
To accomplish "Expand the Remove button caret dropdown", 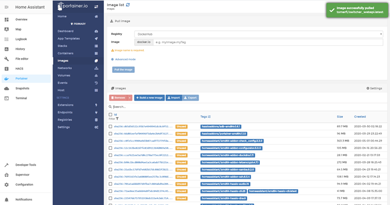I will click(x=130, y=98).
